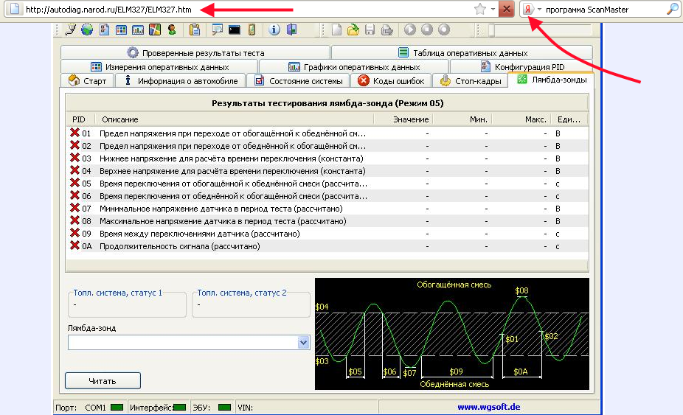Select PID 04 'Верхнее напряжение' row
The width and height of the screenshot is (683, 415).
click(327, 171)
